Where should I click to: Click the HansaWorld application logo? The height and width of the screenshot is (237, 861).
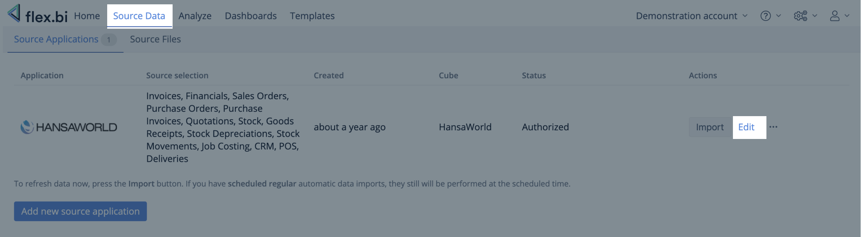point(69,127)
